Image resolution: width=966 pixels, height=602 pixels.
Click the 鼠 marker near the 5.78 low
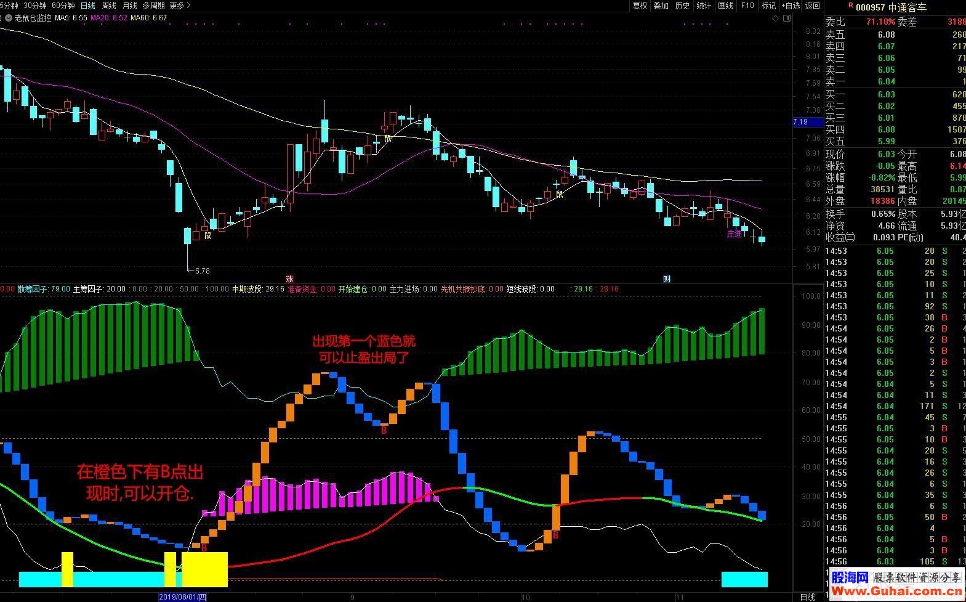(x=207, y=235)
